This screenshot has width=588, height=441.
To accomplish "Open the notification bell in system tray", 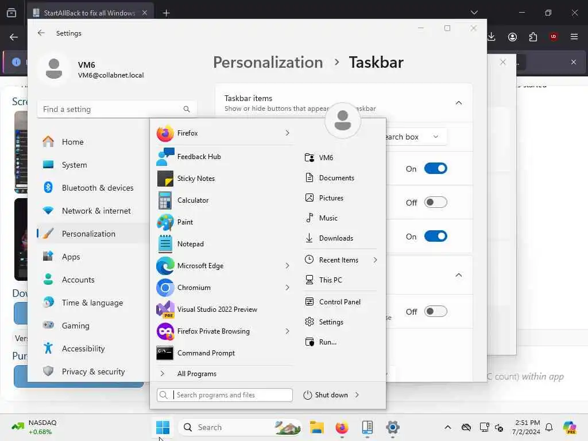I will tap(549, 427).
